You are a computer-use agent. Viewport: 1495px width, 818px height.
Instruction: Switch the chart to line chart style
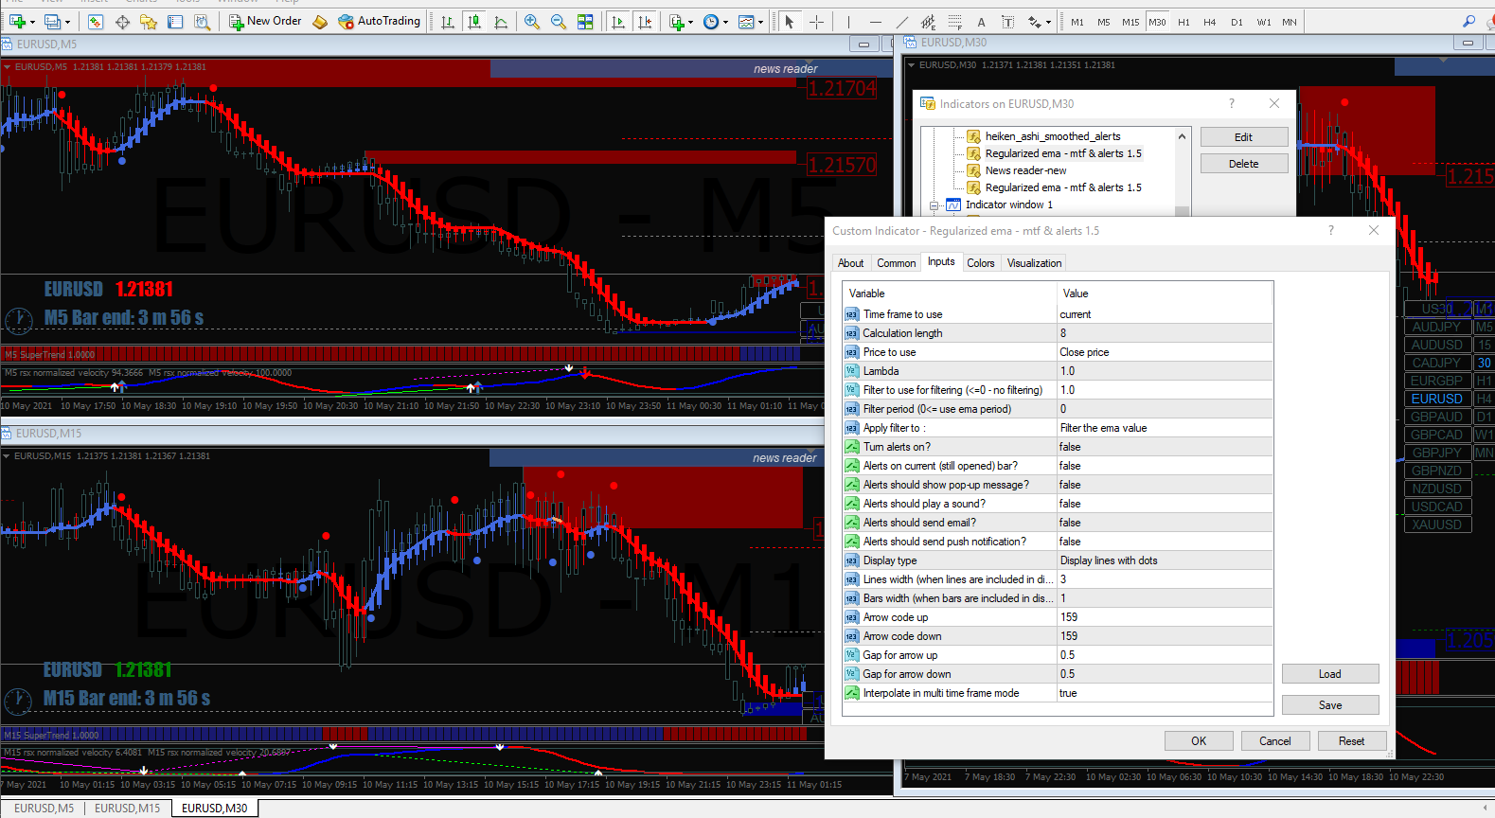click(x=501, y=22)
